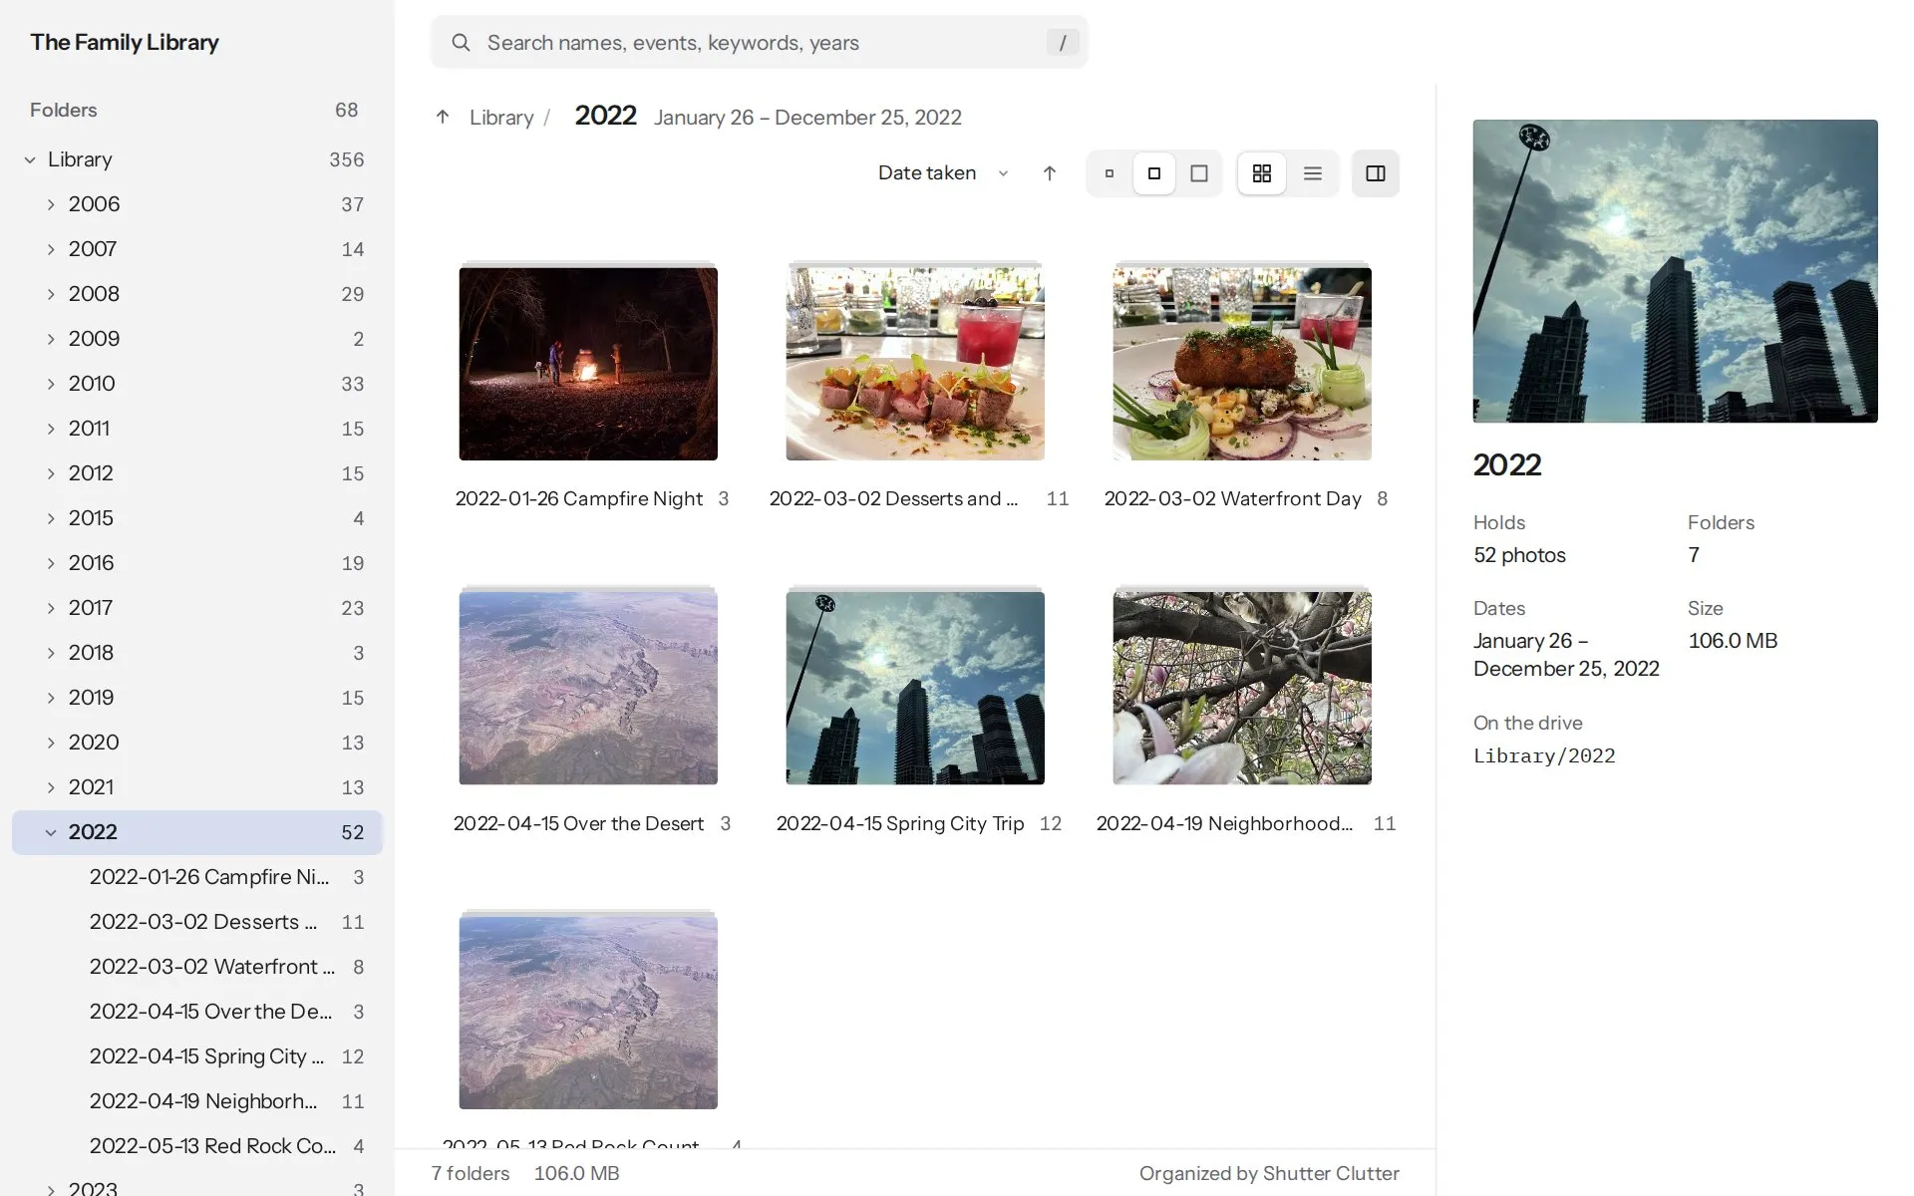Click Library/2022 drive path text
Image resolution: width=1914 pixels, height=1196 pixels.
click(x=1544, y=755)
